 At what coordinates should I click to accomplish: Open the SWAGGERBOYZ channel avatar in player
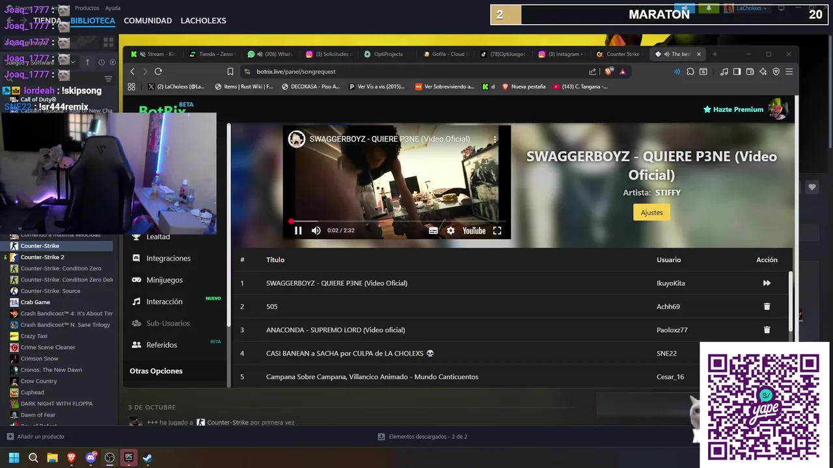point(297,139)
